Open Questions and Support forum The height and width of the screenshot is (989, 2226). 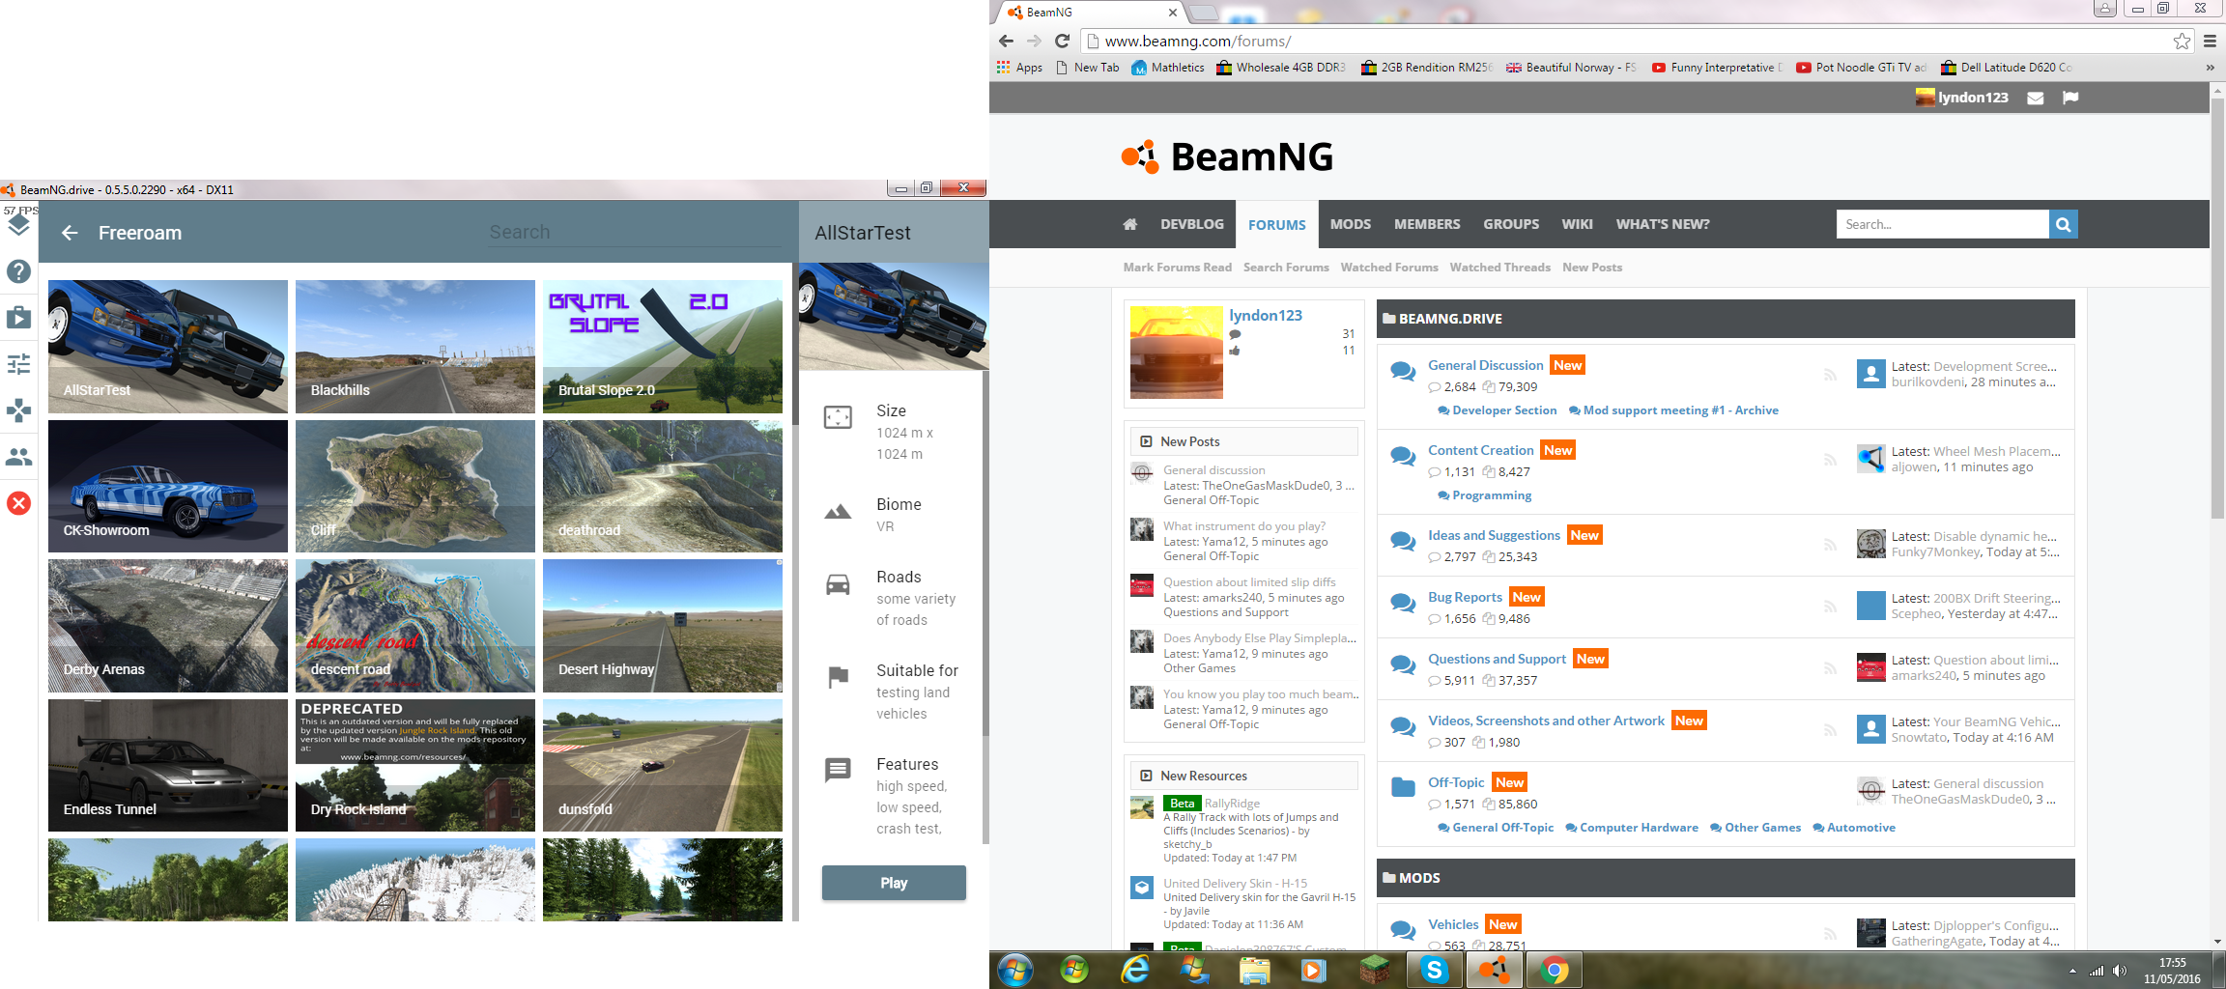[1497, 659]
